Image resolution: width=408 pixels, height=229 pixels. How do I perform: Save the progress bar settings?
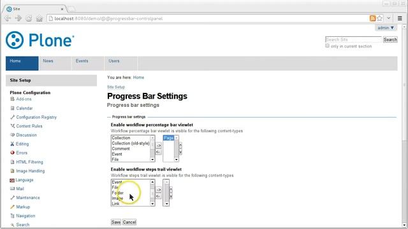point(116,222)
